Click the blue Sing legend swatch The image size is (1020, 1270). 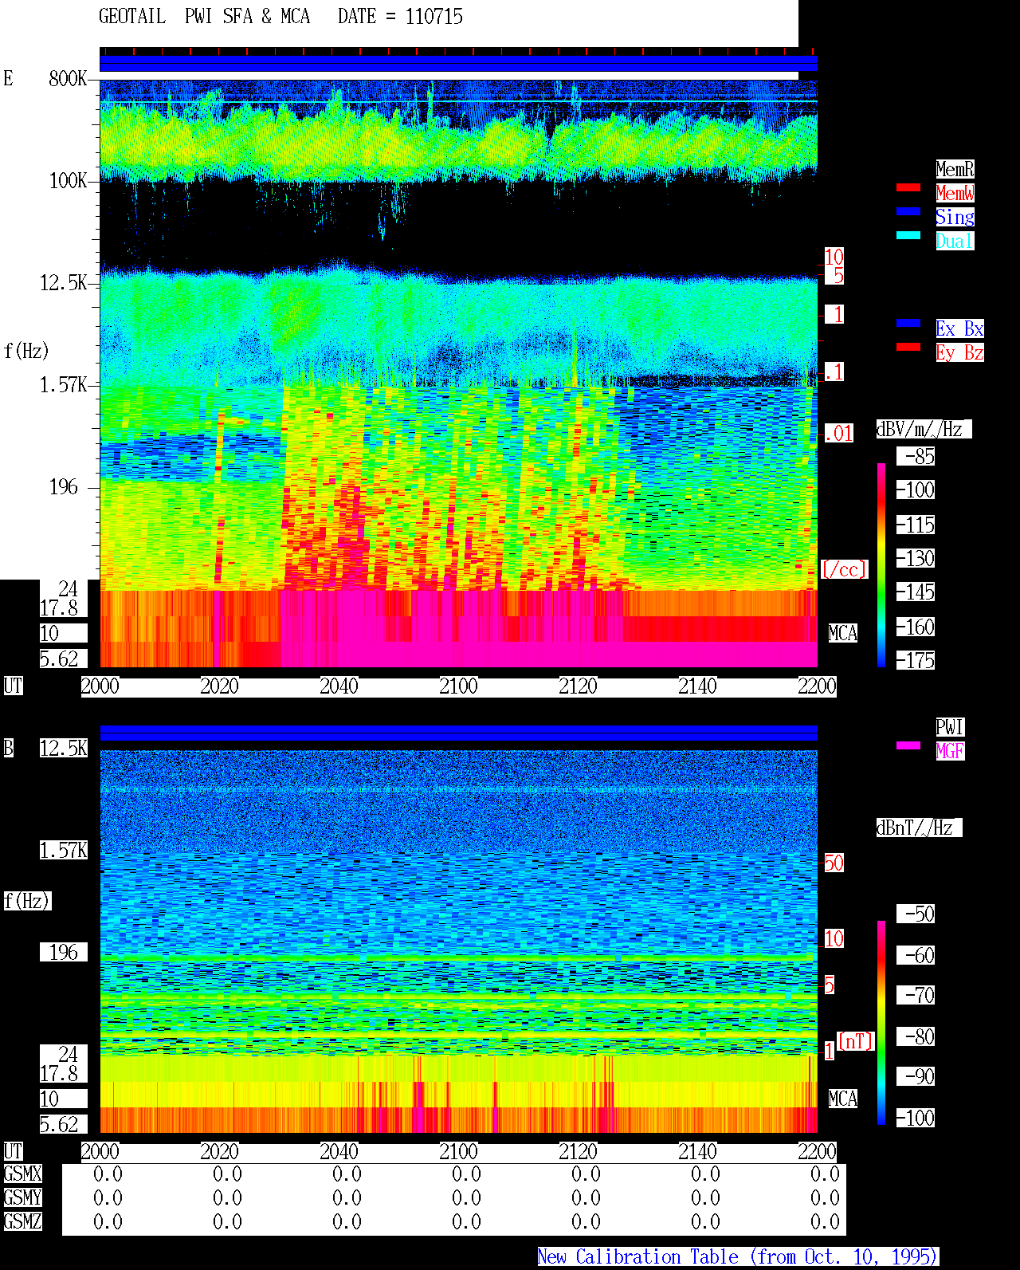(908, 211)
